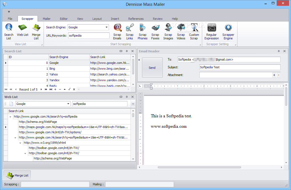291x190 pixels.
Task: Click the Merge List ribbon icon
Action: [36, 31]
